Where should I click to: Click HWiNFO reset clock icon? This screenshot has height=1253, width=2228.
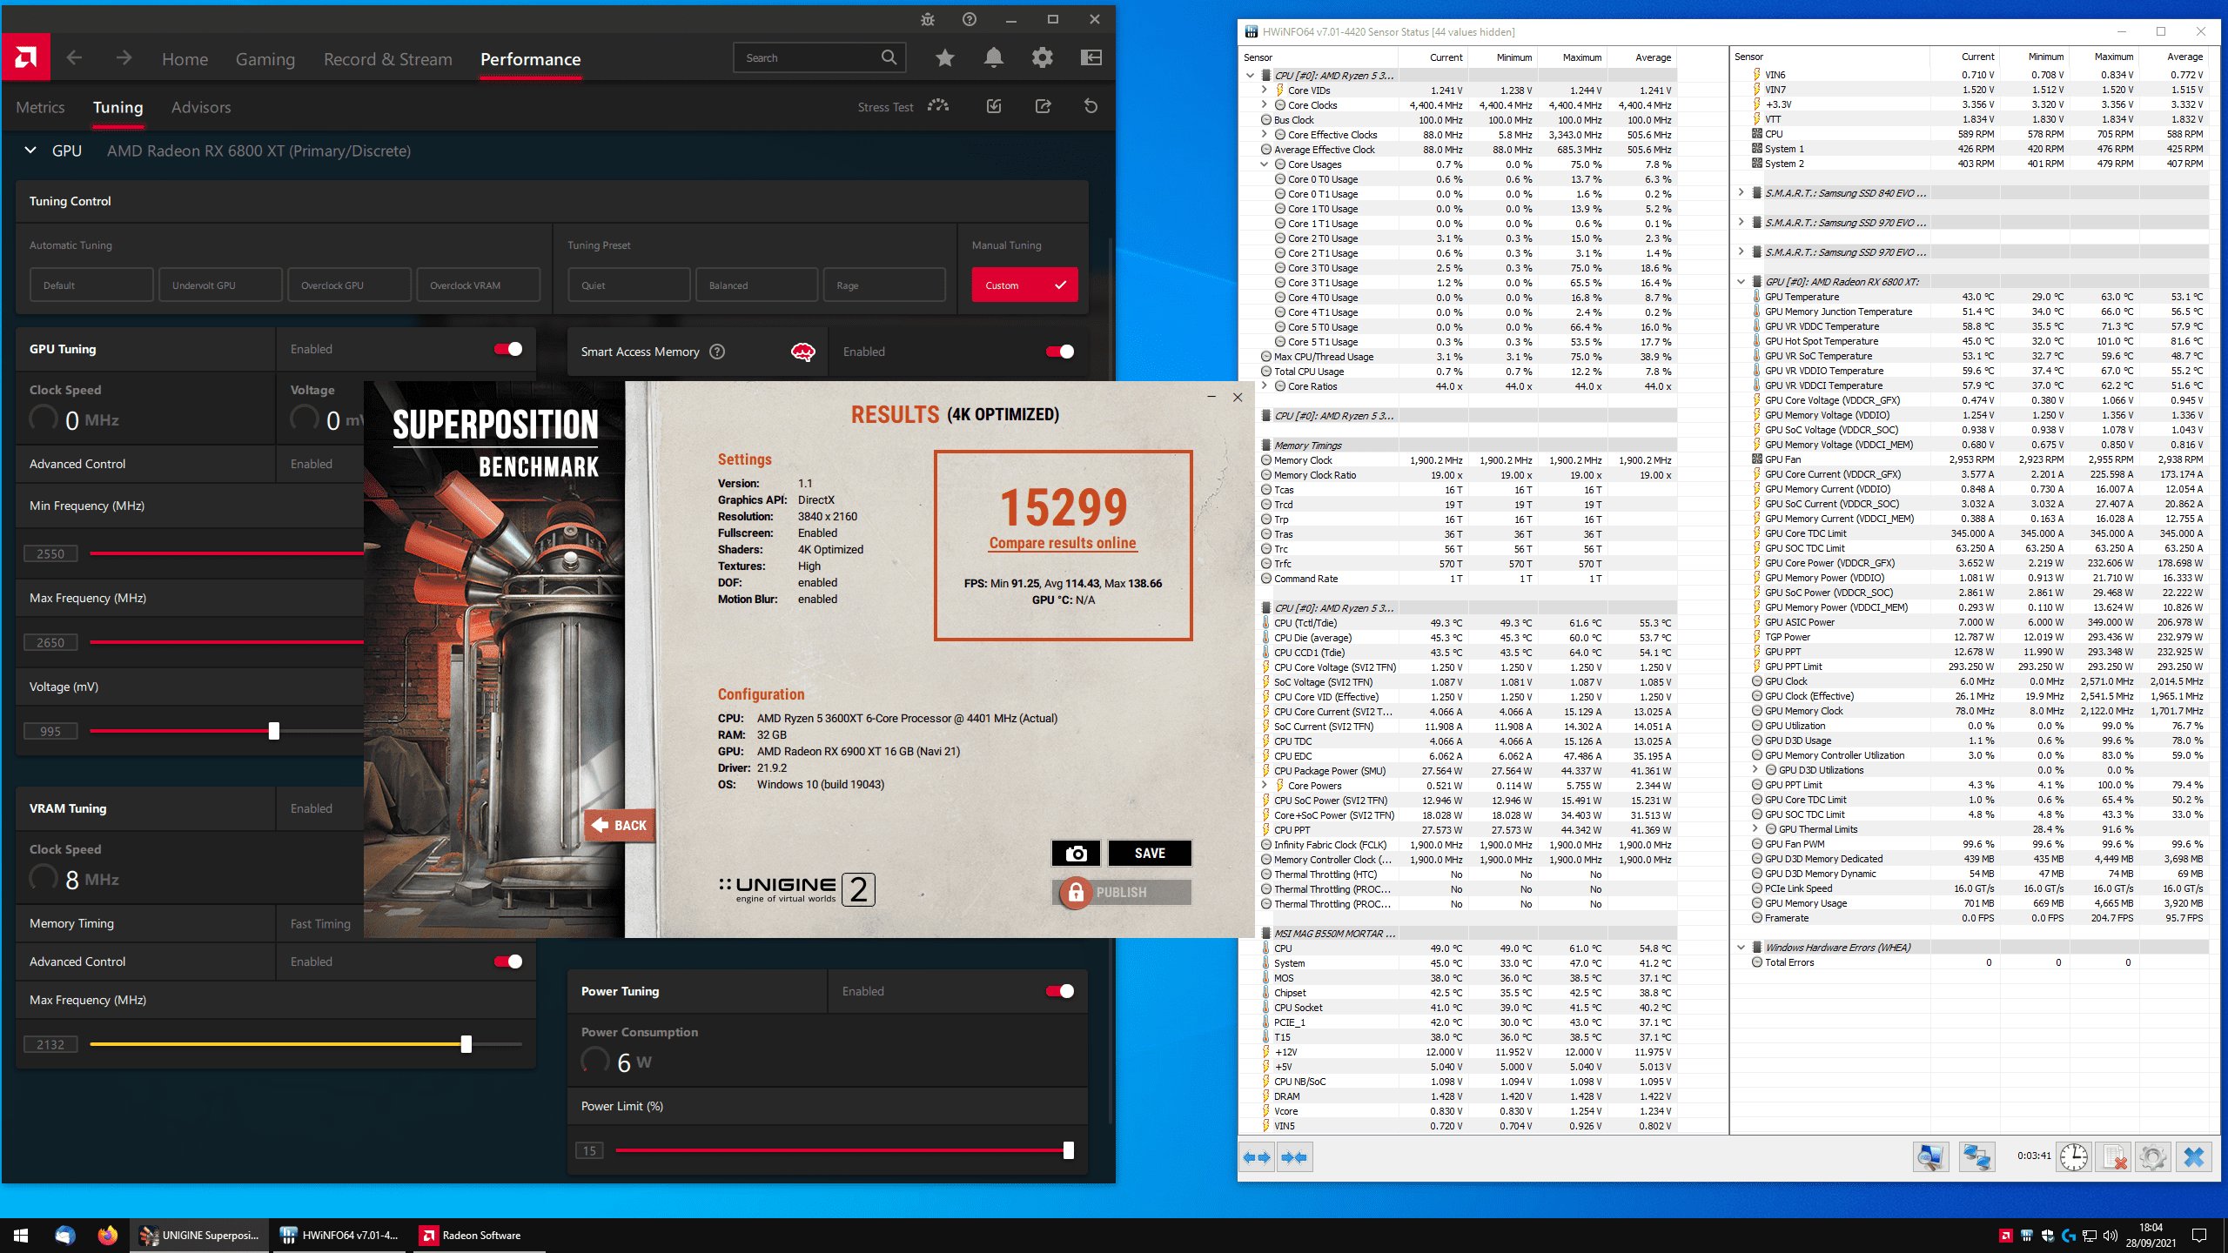click(2074, 1157)
